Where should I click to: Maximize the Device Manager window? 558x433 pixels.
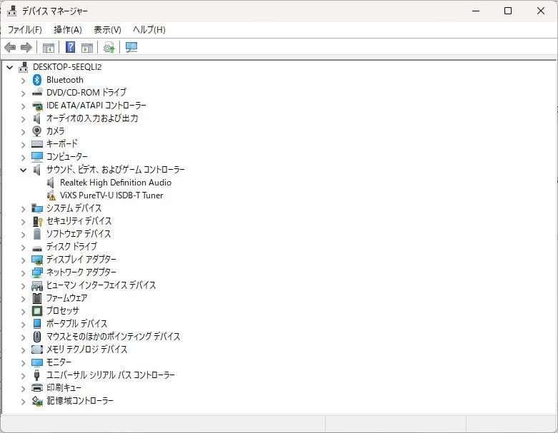coord(508,11)
